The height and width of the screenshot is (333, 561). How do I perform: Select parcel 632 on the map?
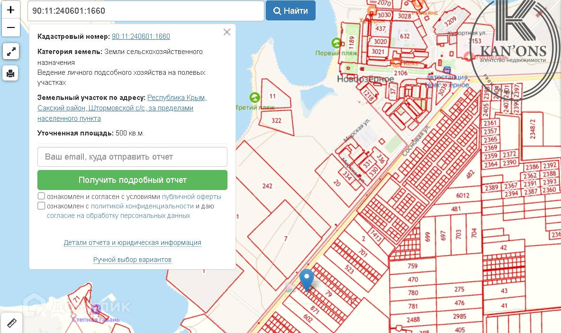tap(405, 36)
